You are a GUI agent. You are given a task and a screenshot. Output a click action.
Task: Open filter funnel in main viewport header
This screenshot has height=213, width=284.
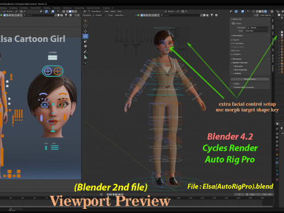coord(212,15)
